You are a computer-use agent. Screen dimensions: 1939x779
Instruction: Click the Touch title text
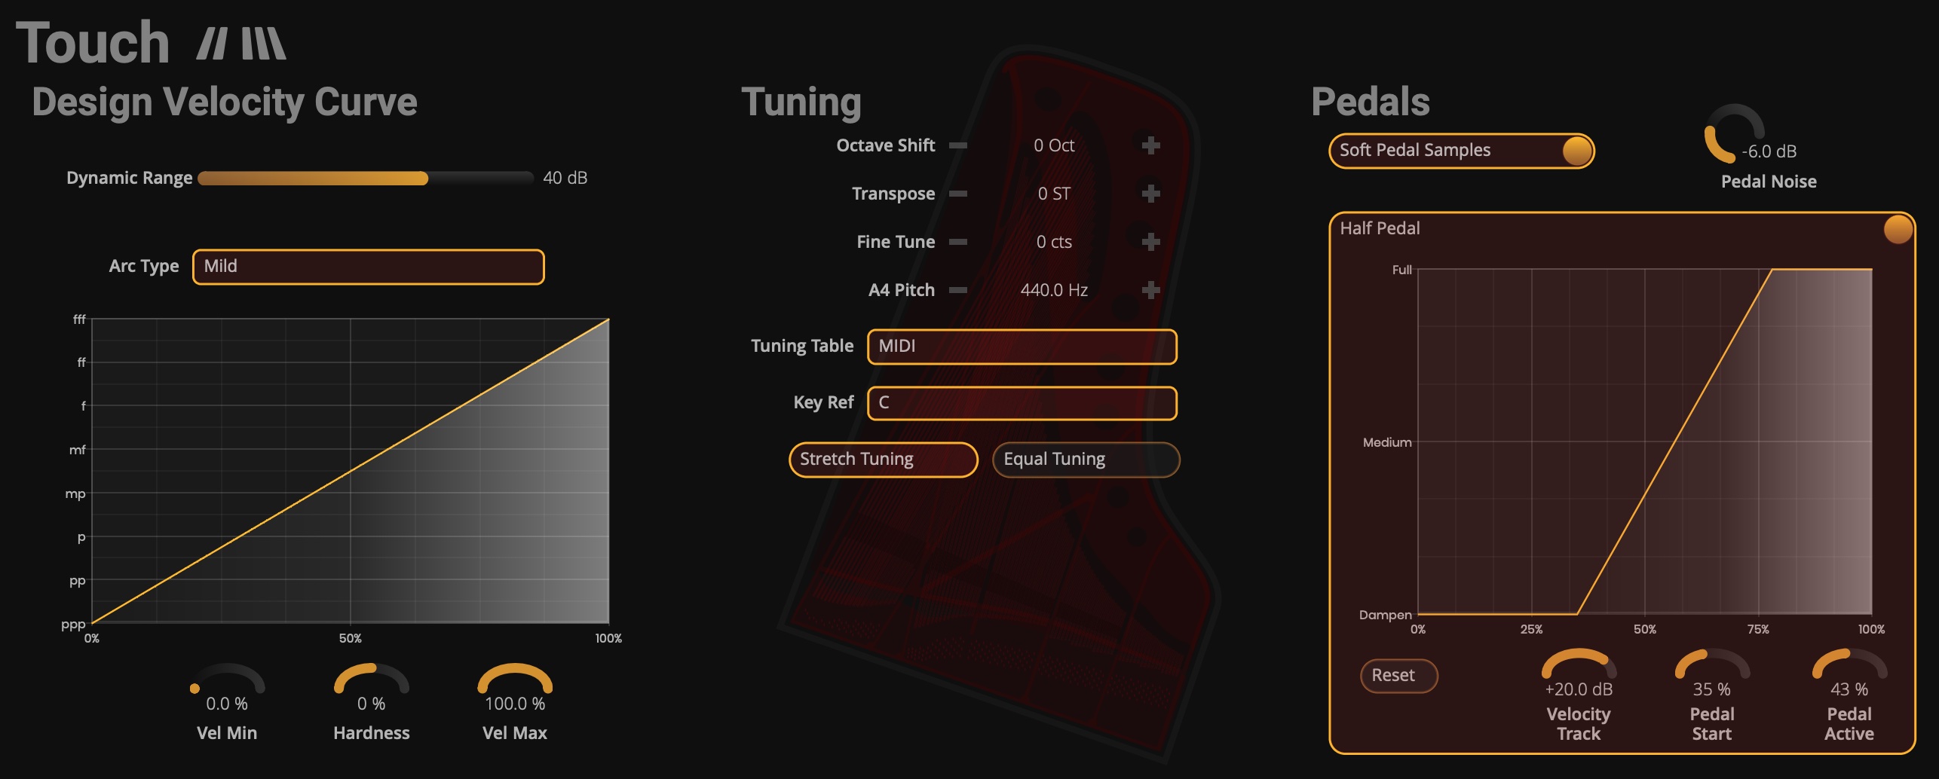click(x=93, y=42)
